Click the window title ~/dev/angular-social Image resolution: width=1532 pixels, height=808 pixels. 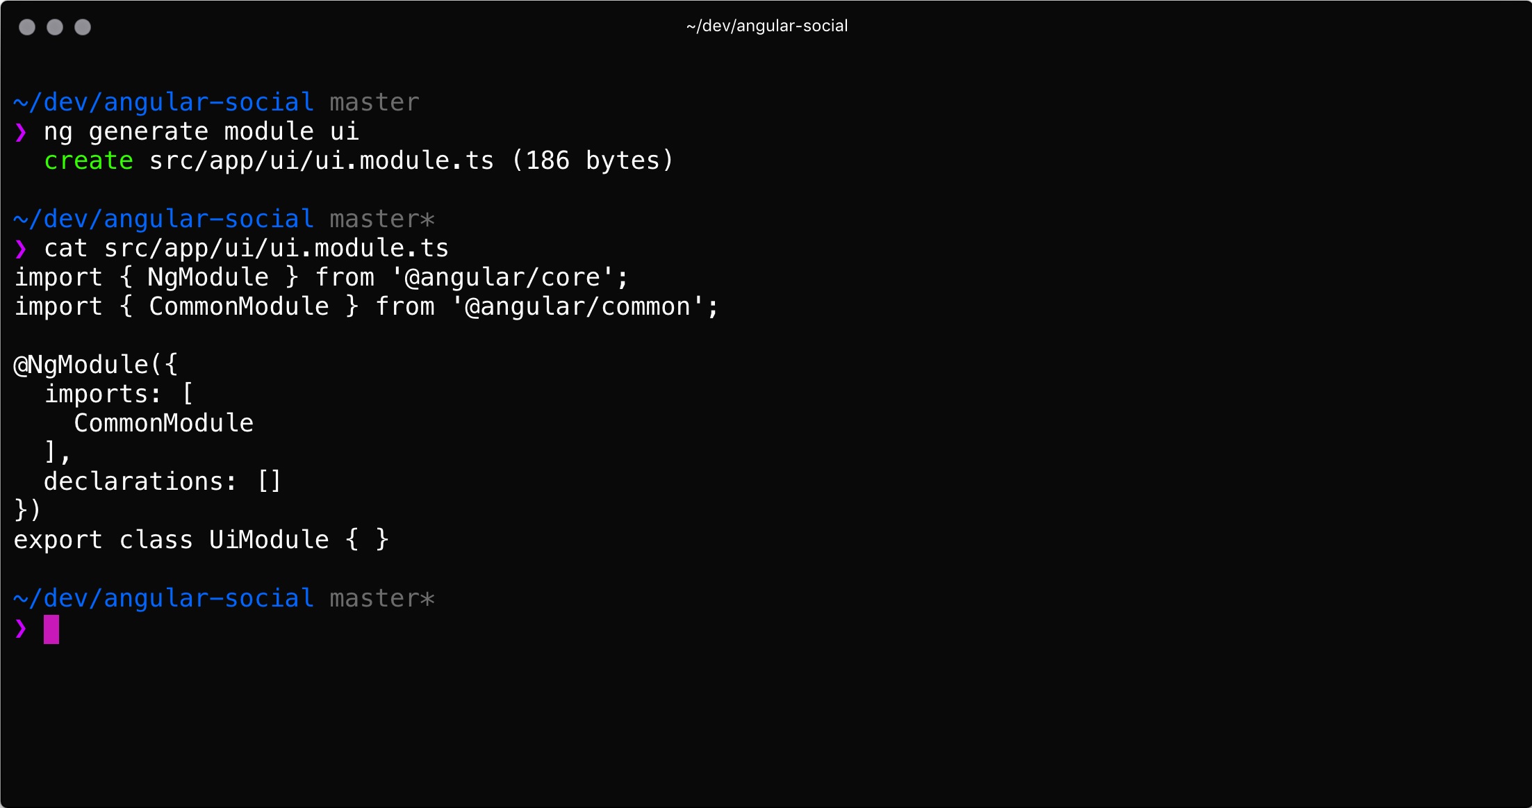767,26
